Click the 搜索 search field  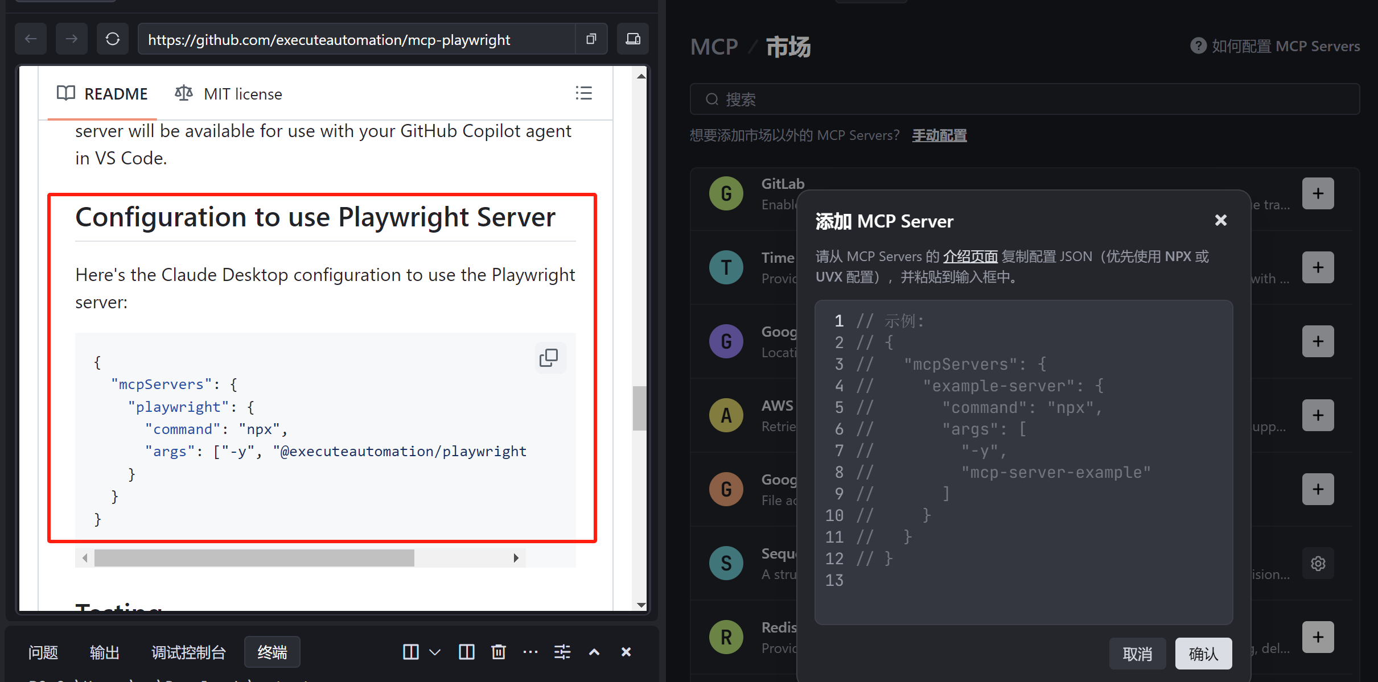[1025, 100]
